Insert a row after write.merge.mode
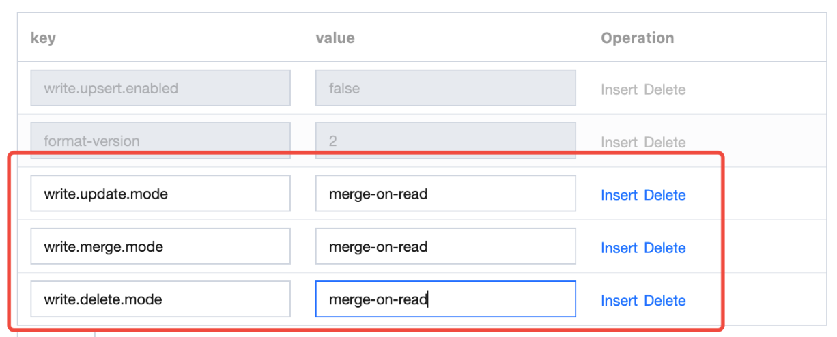 pyautogui.click(x=619, y=248)
